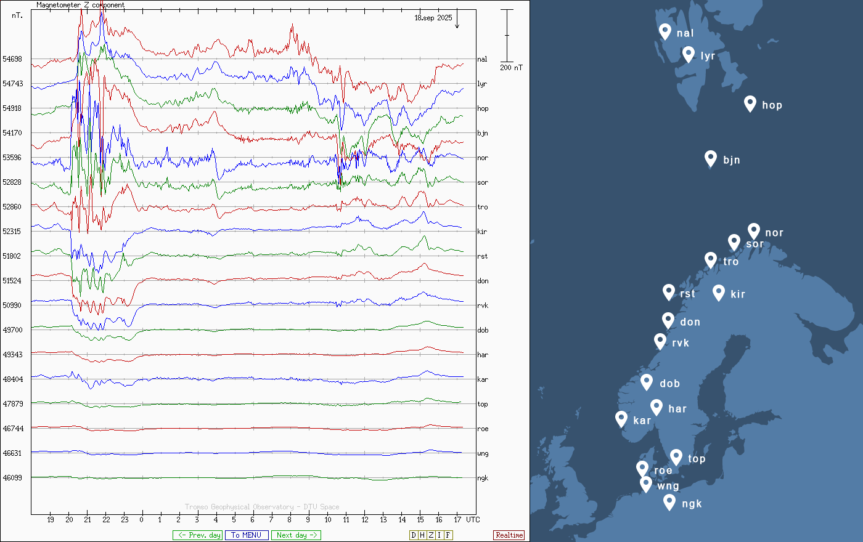Advance to the next day
The height and width of the screenshot is (542, 863).
click(x=296, y=535)
